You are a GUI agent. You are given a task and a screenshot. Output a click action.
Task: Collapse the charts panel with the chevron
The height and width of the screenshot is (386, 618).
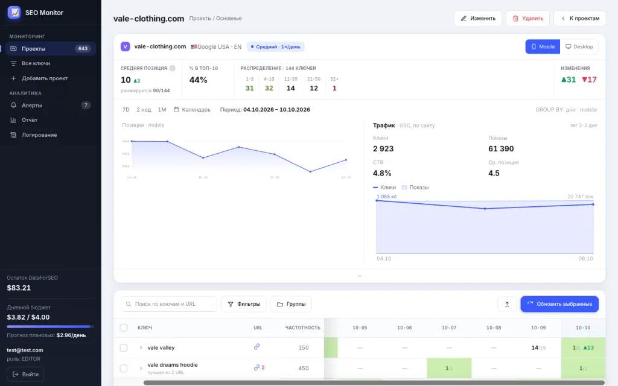(360, 276)
